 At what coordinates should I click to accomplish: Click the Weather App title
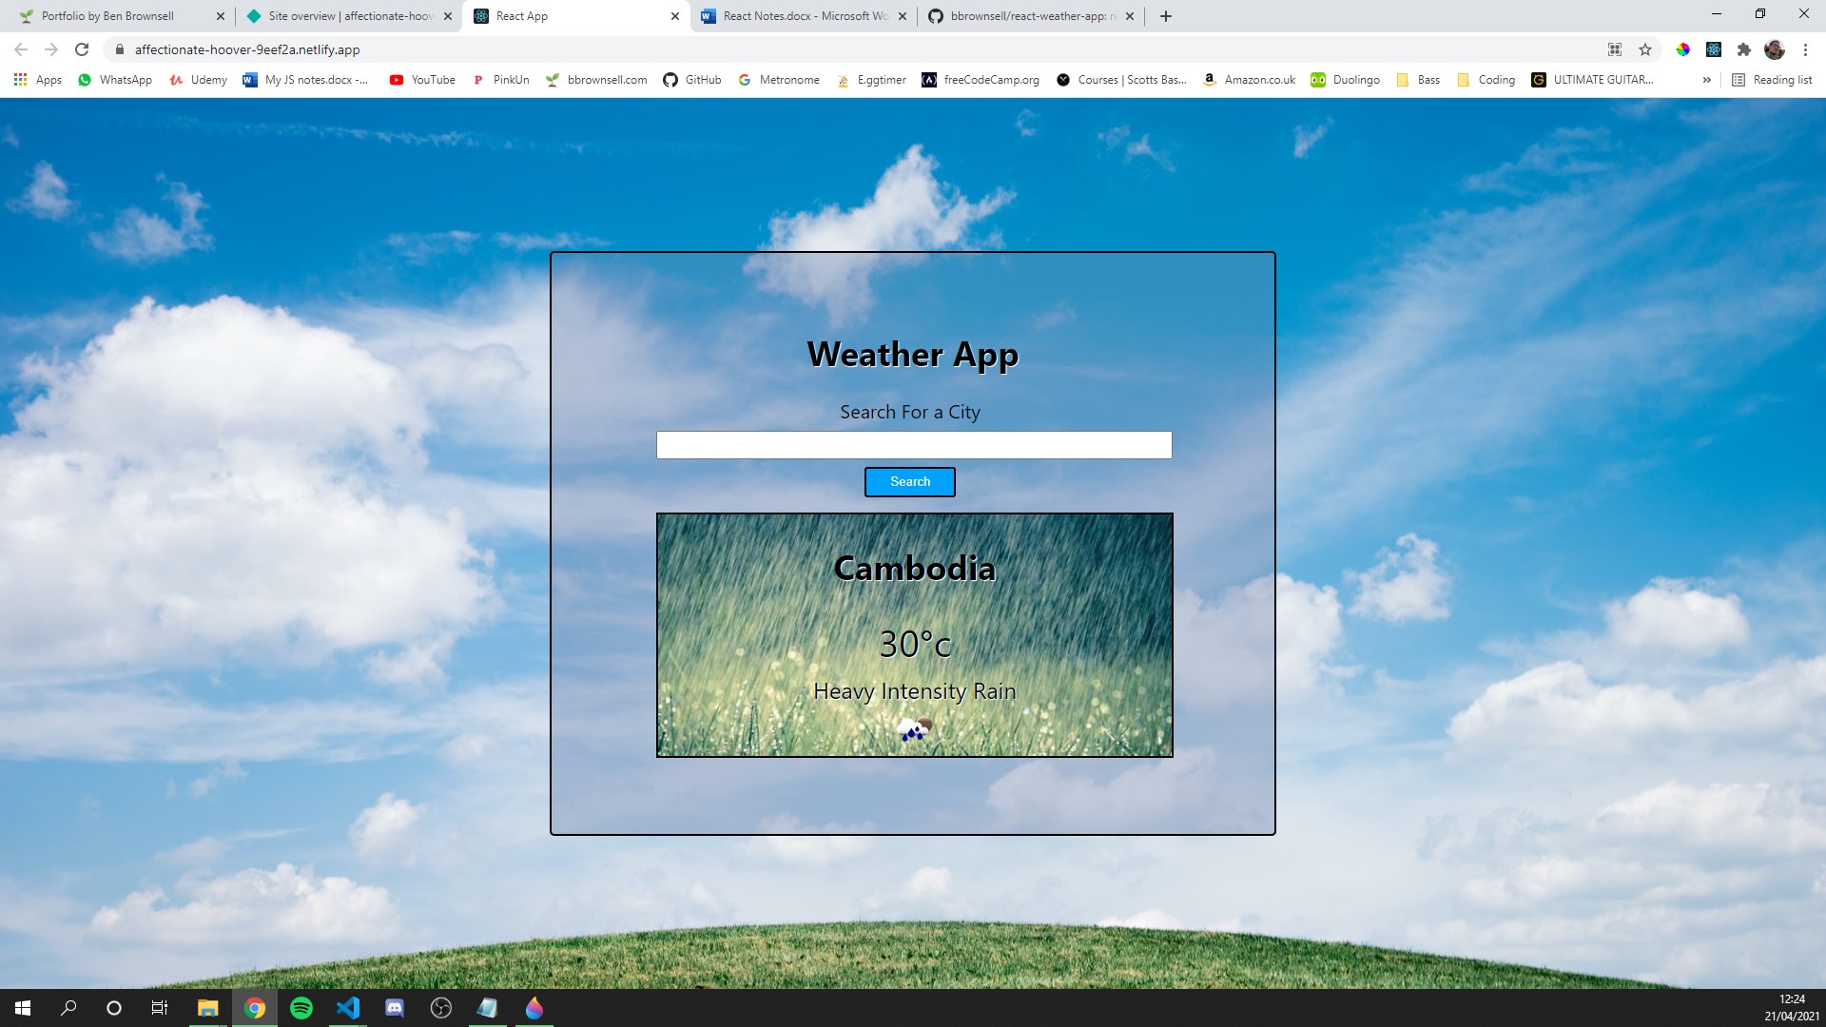(x=912, y=355)
